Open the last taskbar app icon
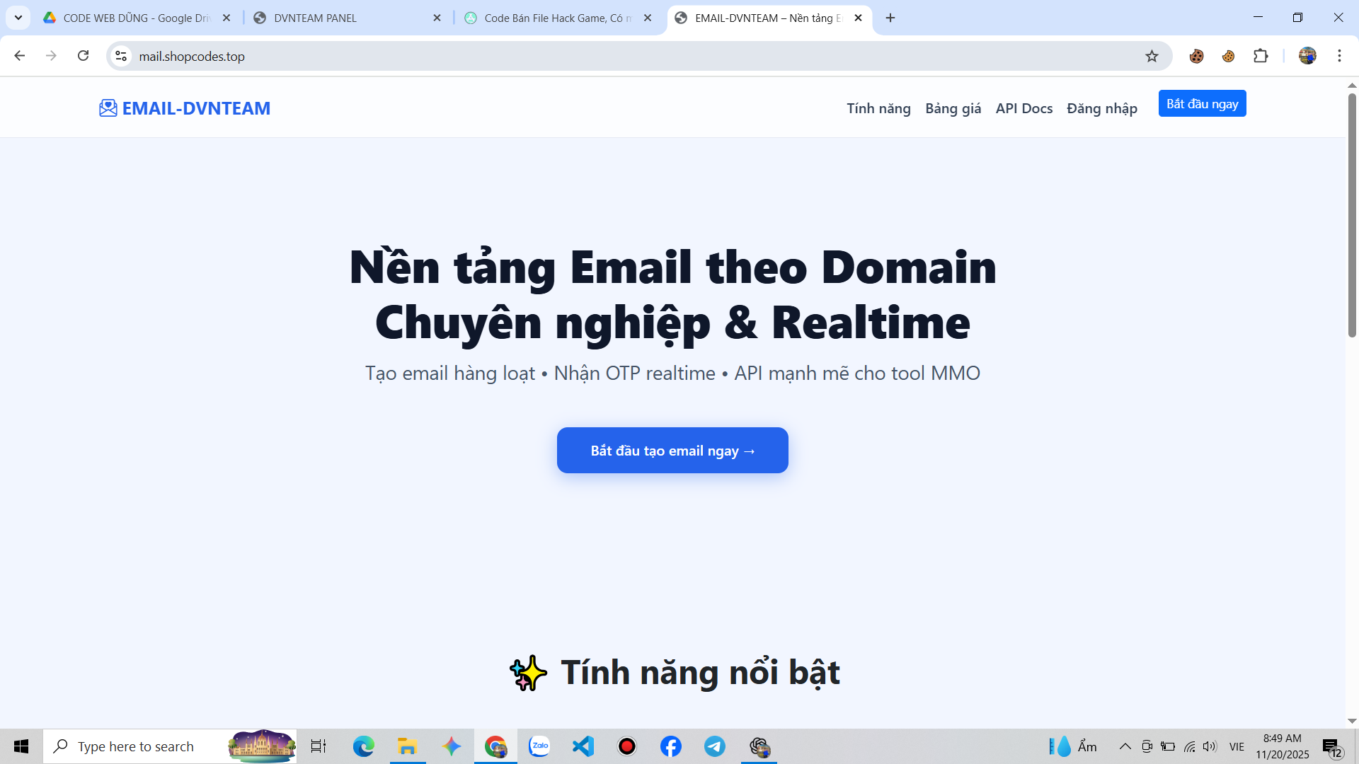 point(759,746)
